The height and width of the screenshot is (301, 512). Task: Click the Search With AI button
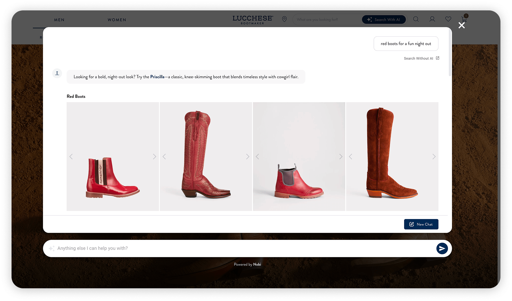[x=384, y=20]
